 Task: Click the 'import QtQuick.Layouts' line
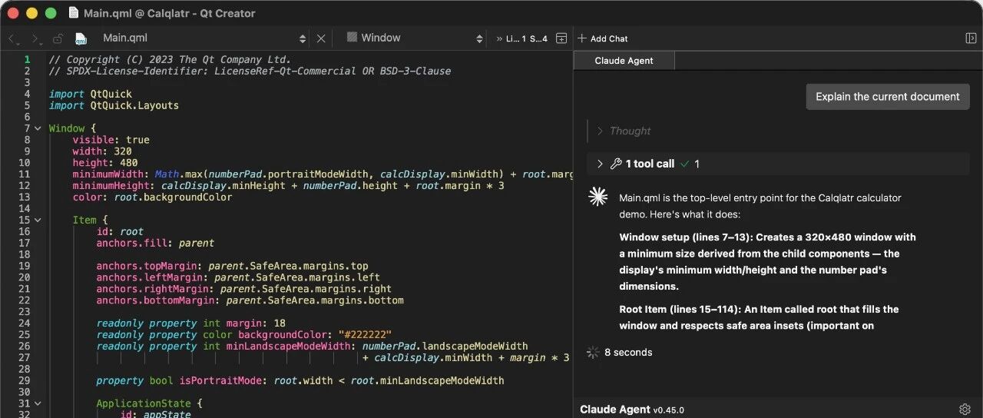[114, 105]
